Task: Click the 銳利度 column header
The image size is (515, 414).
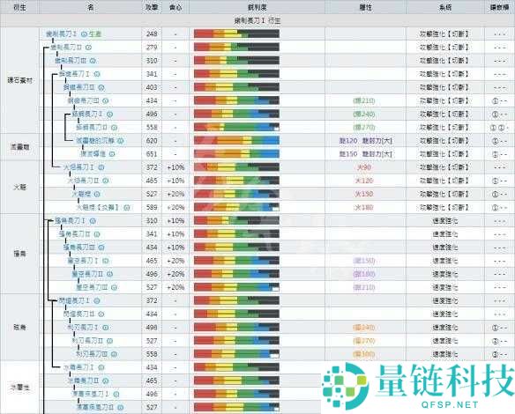Action: coord(257,7)
